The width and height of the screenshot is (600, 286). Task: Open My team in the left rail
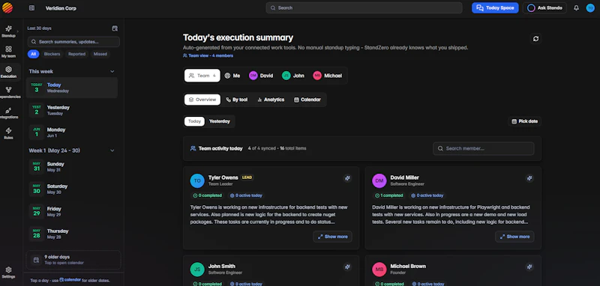point(8,52)
